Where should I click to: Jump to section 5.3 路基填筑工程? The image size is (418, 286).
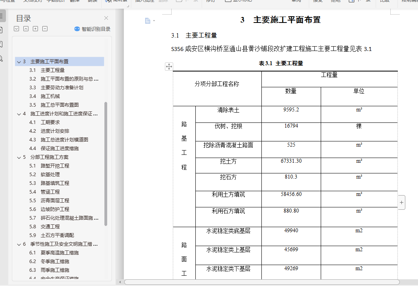pyautogui.click(x=49, y=183)
